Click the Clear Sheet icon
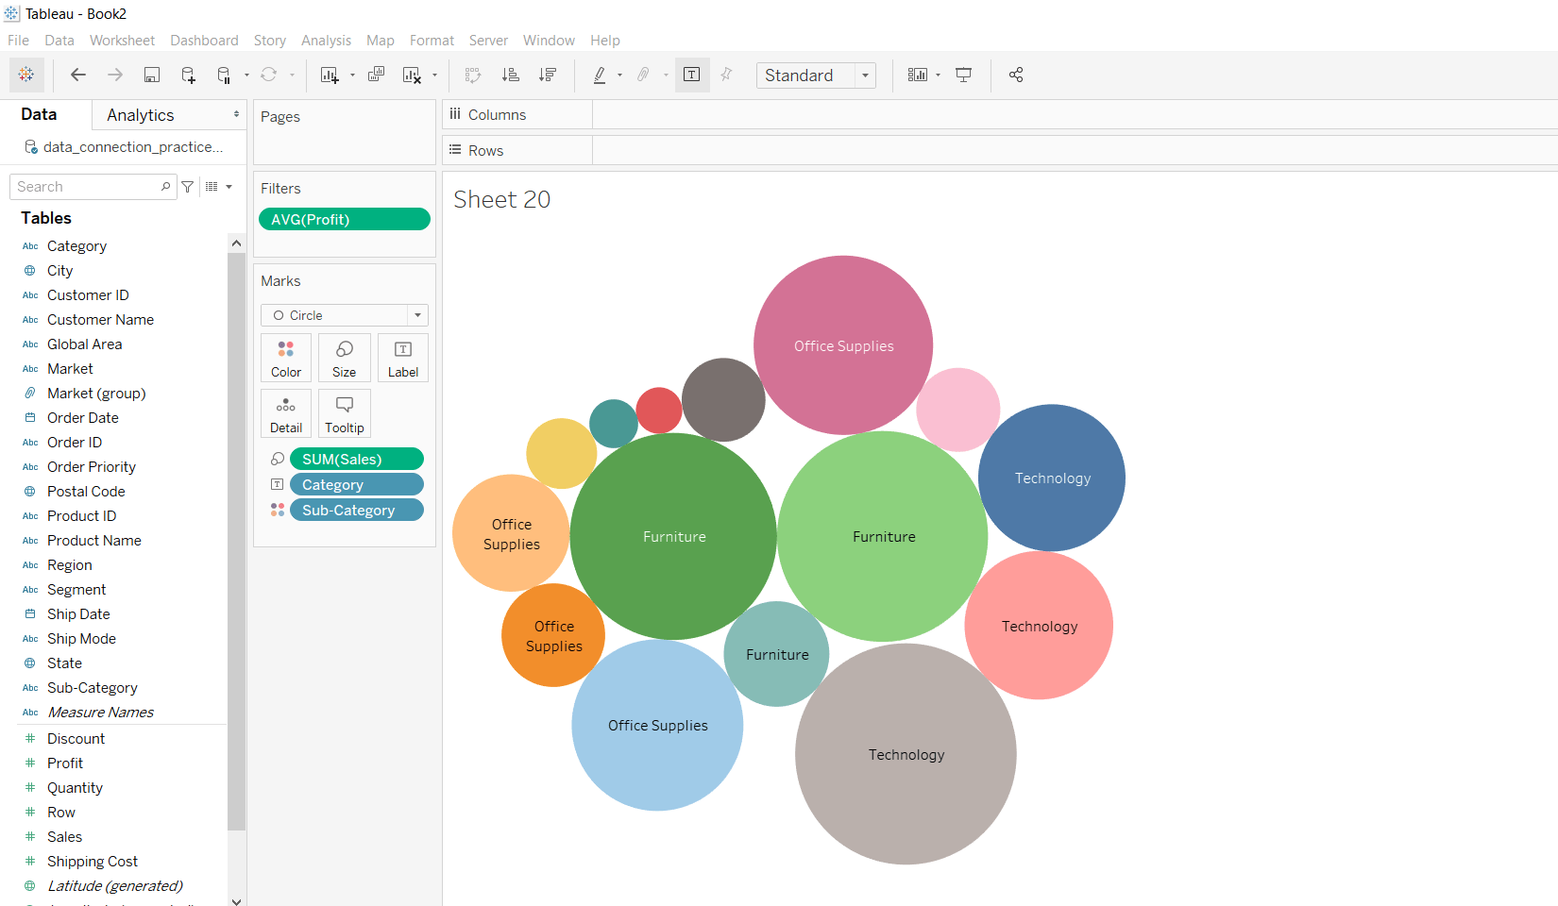This screenshot has width=1558, height=906. tap(412, 75)
